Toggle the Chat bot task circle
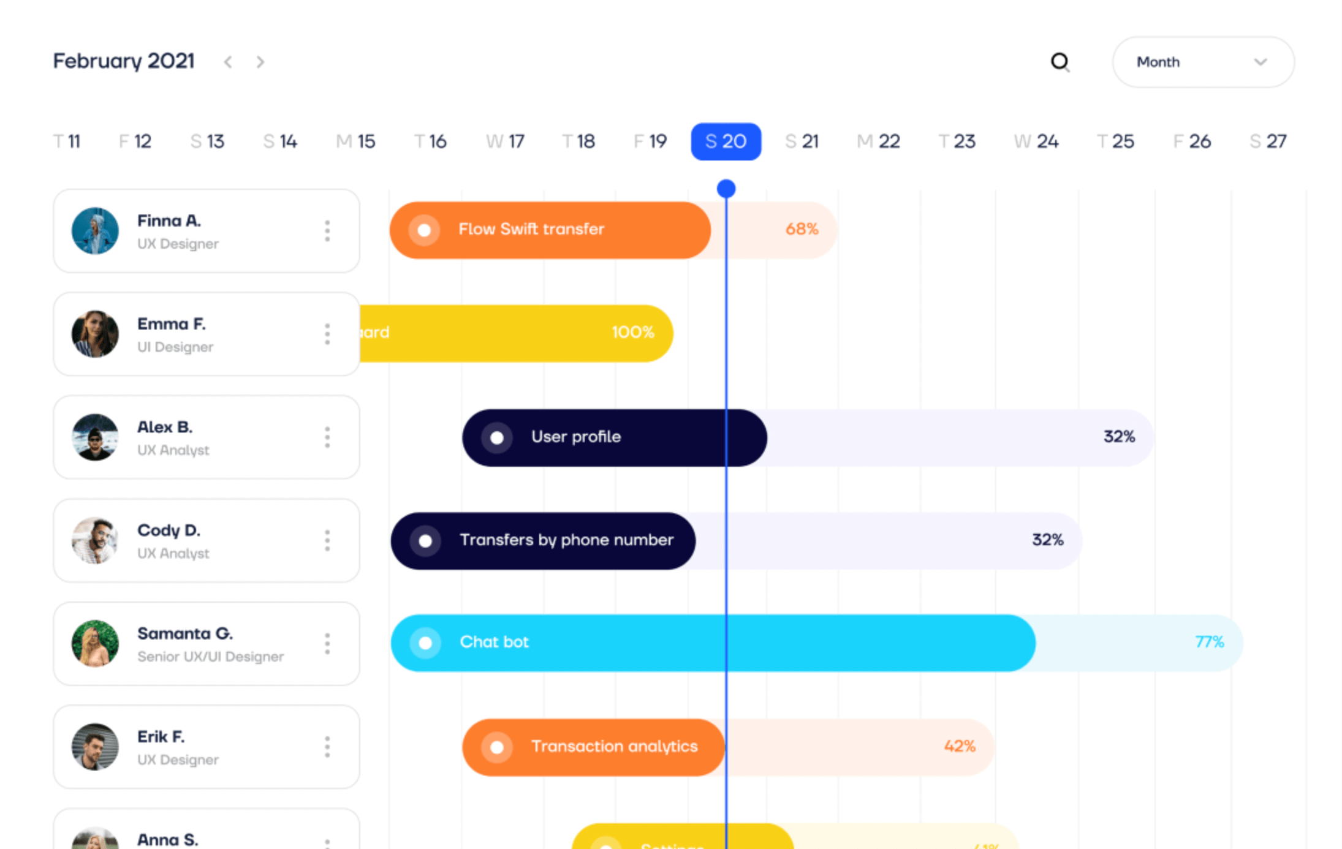Viewport: 1342px width, 849px height. 425,643
